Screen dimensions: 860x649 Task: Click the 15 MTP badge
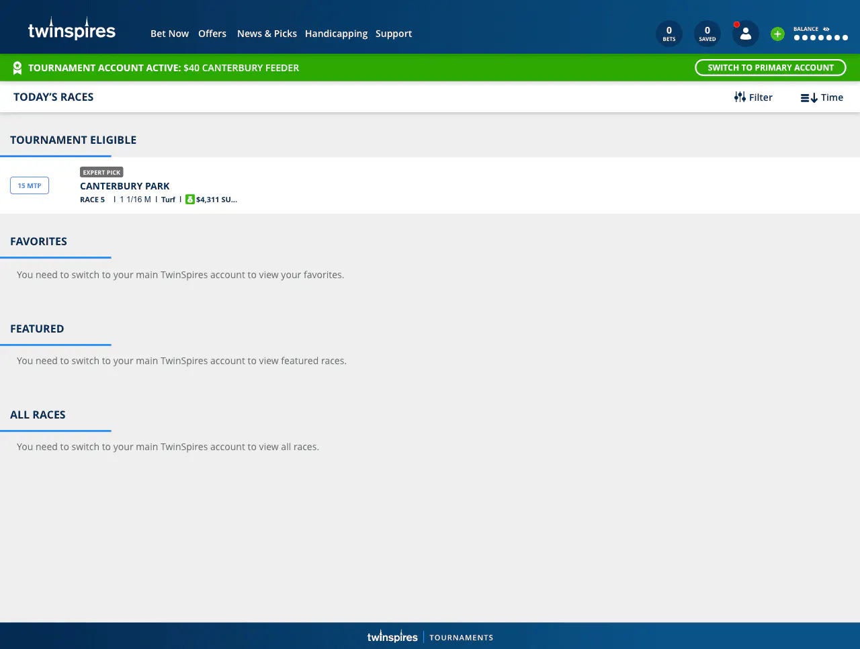pos(30,185)
